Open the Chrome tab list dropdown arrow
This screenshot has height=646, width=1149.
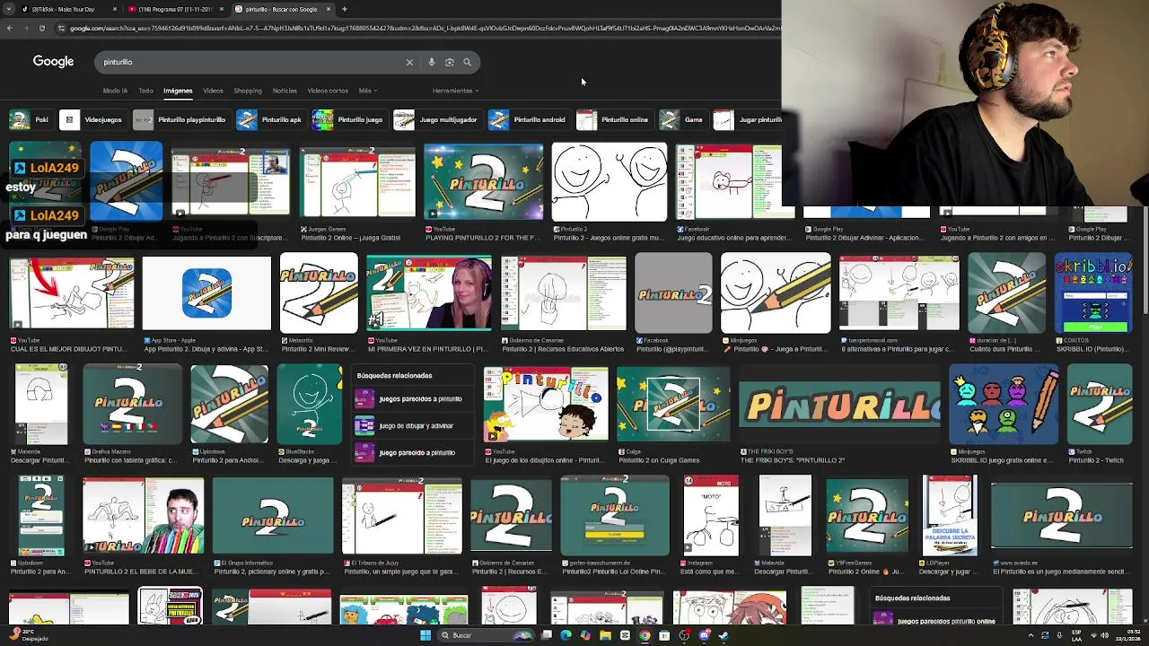coord(8,9)
